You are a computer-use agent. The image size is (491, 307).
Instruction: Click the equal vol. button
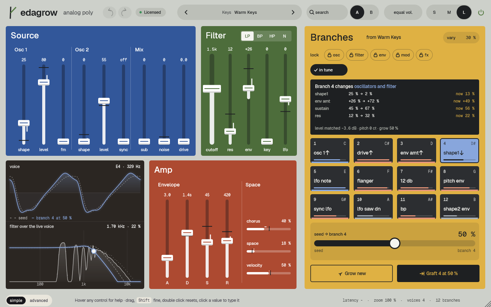(x=403, y=12)
